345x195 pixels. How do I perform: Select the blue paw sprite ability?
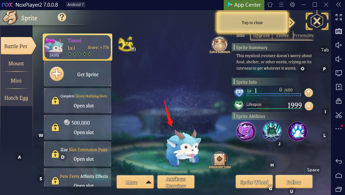coord(297,131)
